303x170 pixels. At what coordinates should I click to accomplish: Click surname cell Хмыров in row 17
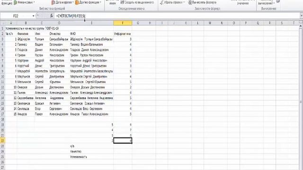point(26,114)
